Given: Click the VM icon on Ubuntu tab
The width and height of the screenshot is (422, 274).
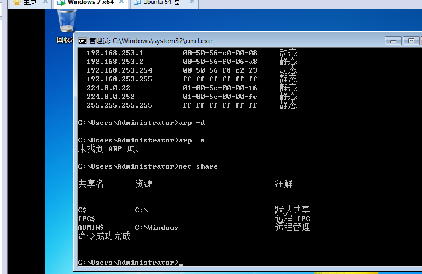Looking at the screenshot, I should 137,2.
